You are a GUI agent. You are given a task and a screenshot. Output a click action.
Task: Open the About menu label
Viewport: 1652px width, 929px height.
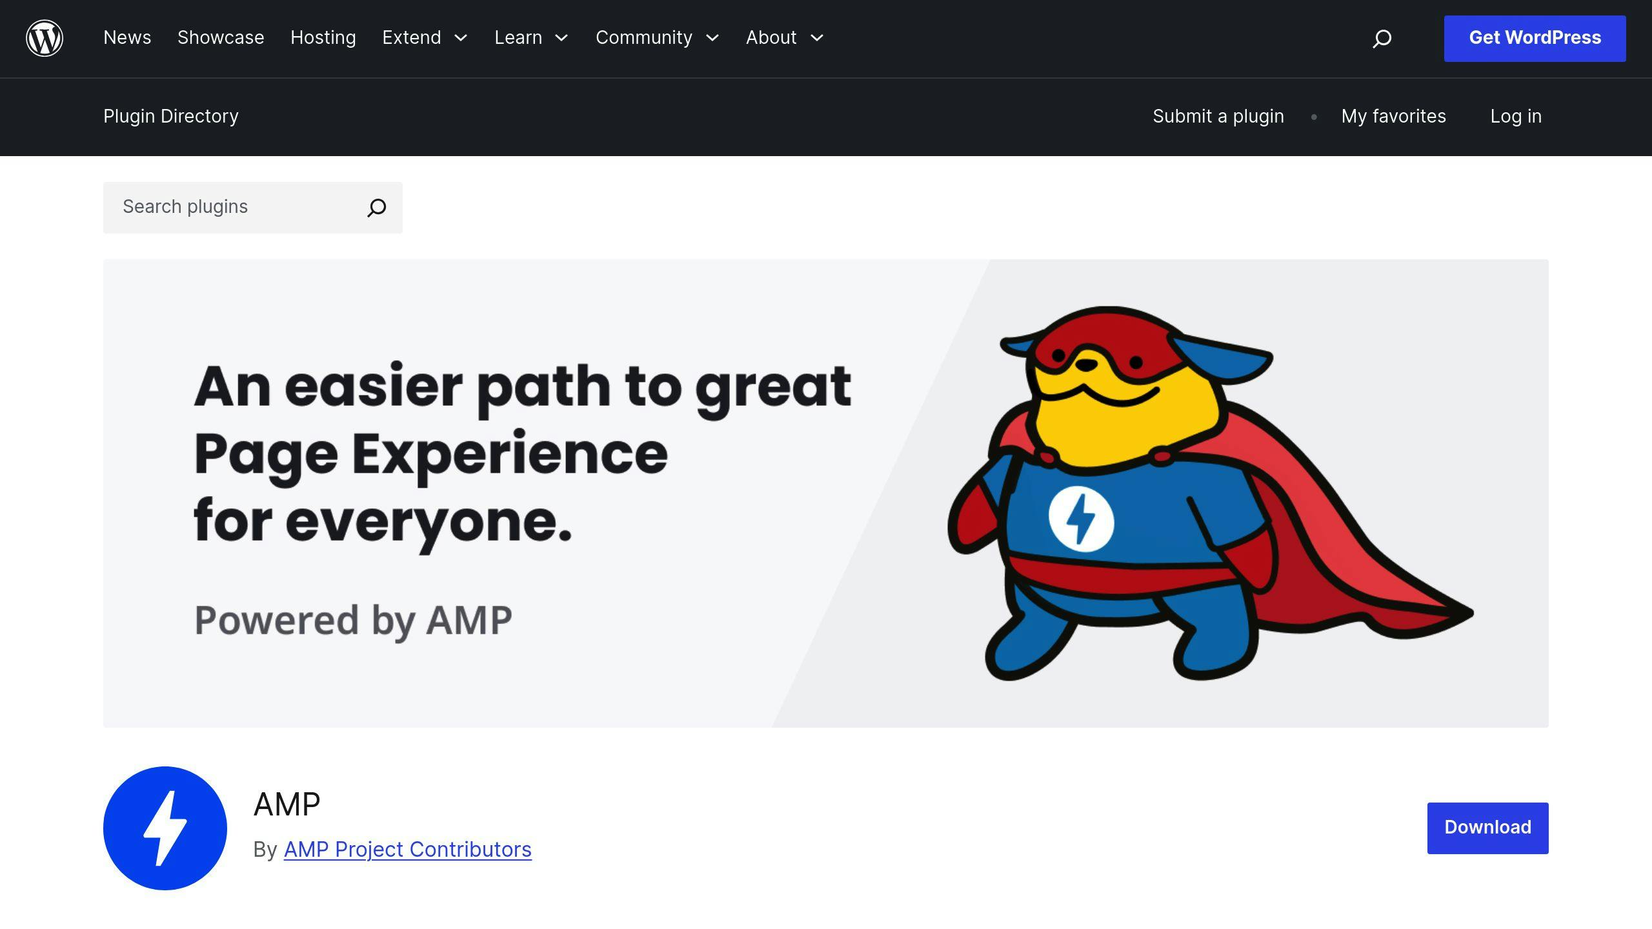tap(771, 38)
